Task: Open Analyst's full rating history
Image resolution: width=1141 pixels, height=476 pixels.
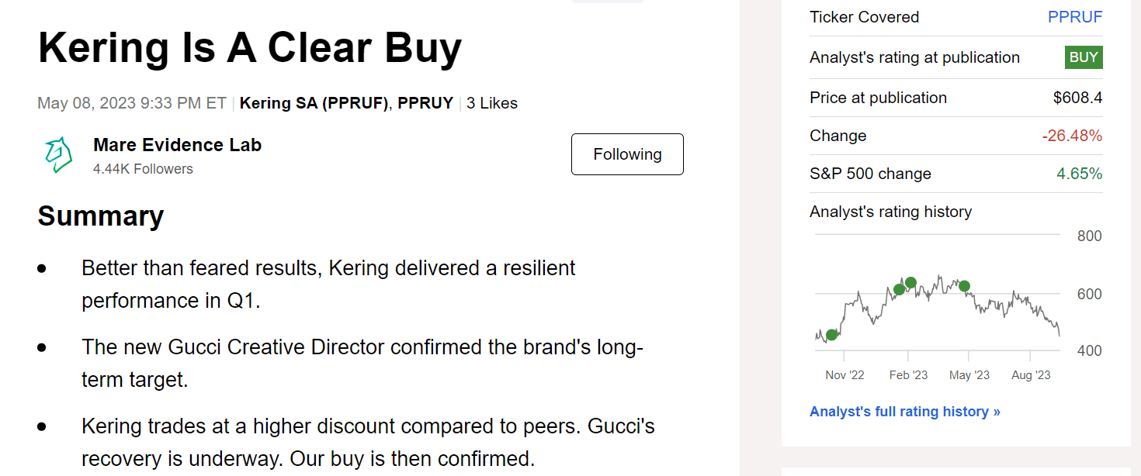Action: (x=904, y=411)
